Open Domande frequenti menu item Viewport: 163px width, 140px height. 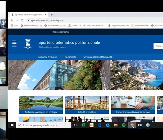[x=47, y=57]
